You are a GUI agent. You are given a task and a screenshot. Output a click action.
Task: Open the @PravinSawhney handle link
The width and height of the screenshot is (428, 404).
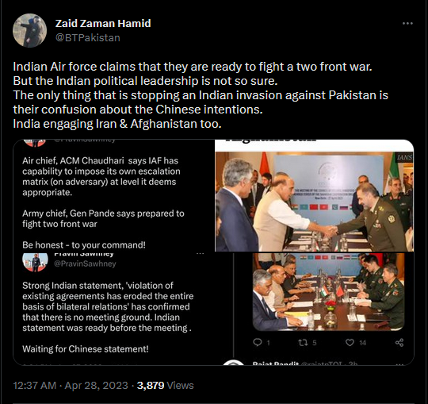pyautogui.click(x=85, y=264)
